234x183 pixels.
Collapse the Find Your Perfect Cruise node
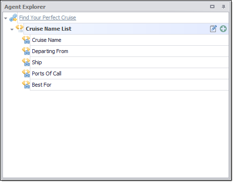[x=6, y=18]
